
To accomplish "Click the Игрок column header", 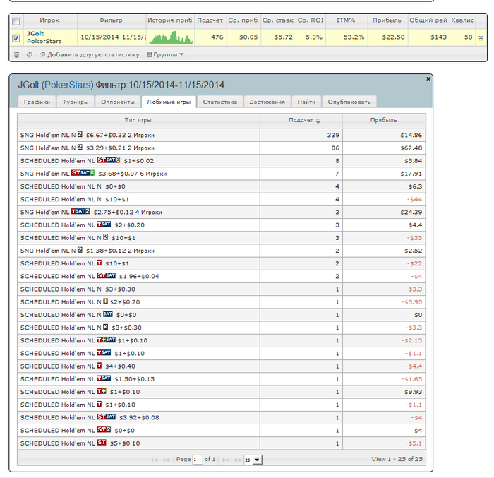I will 50,20.
